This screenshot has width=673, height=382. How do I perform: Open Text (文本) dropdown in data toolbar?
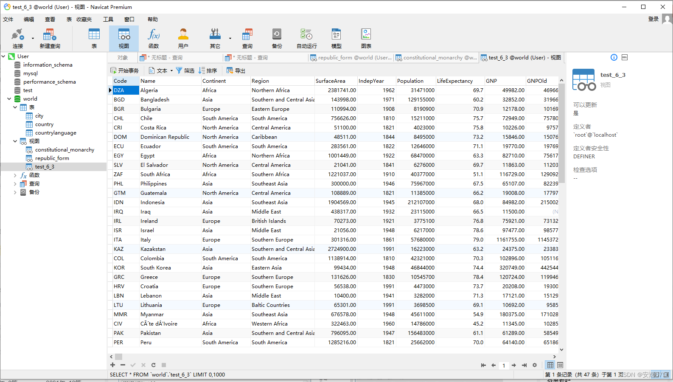(171, 71)
